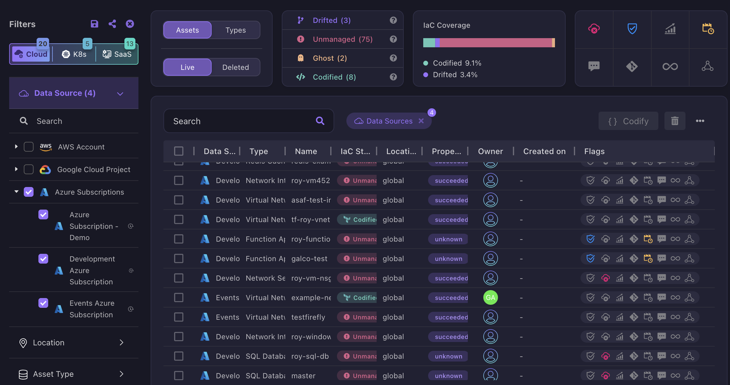Screen dimensions: 730x385
Task: Switch to the Deleted tab
Action: (x=235, y=67)
